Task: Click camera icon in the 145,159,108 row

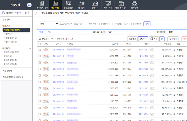Action: pyautogui.click(x=152, y=82)
